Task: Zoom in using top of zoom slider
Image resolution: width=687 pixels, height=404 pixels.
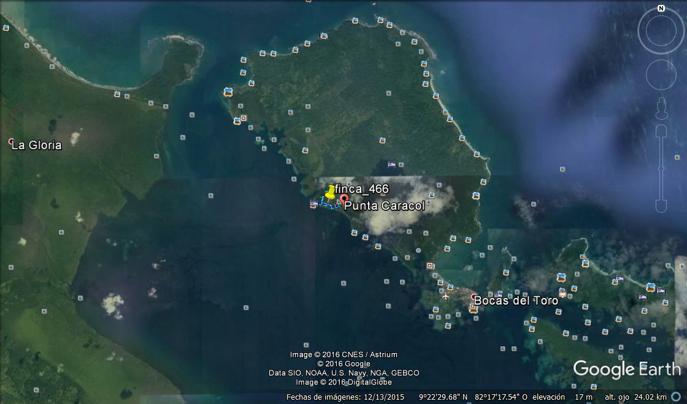Action: point(661,131)
